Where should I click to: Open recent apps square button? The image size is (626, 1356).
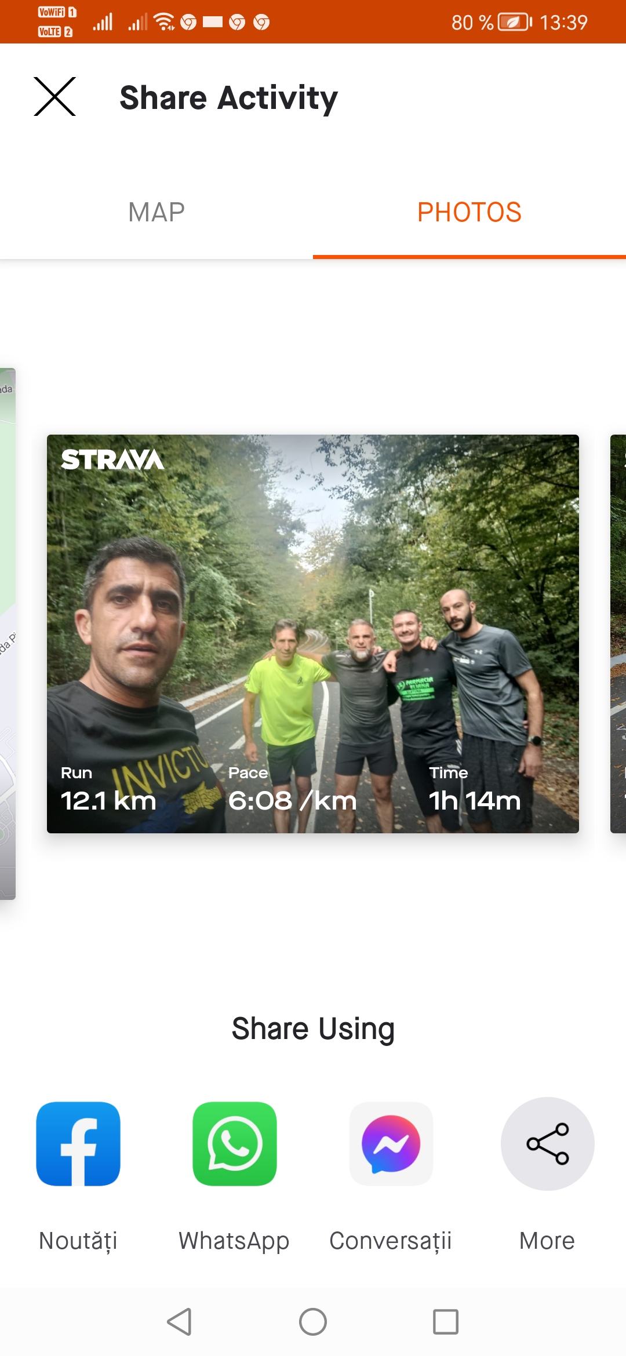pyautogui.click(x=446, y=1322)
